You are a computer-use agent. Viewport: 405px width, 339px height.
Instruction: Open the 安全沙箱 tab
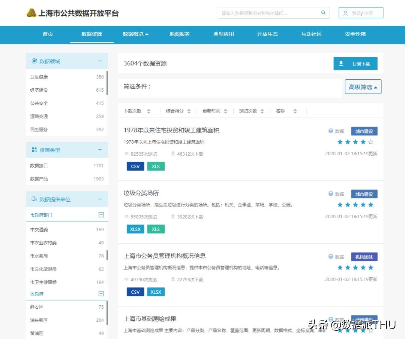(x=355, y=34)
